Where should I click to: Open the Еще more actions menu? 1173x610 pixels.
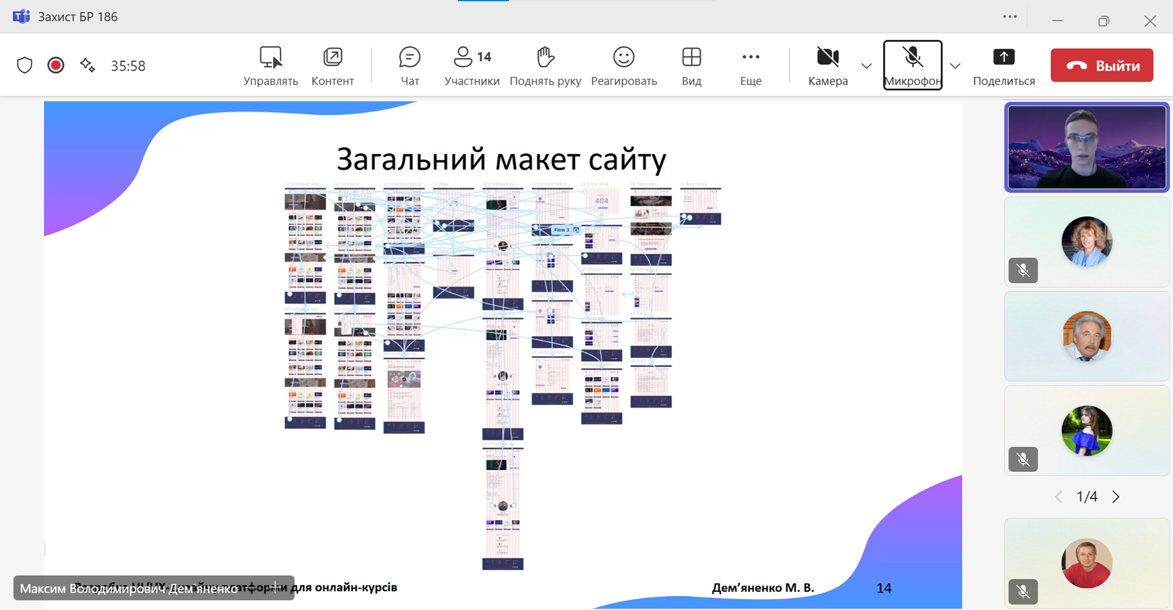[x=750, y=65]
